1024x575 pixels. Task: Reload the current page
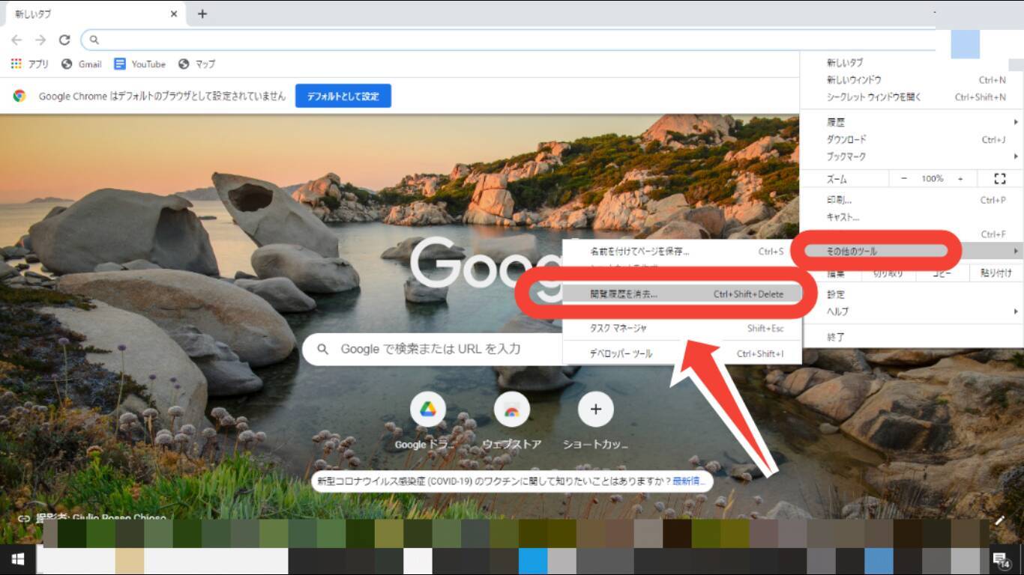pyautogui.click(x=64, y=40)
